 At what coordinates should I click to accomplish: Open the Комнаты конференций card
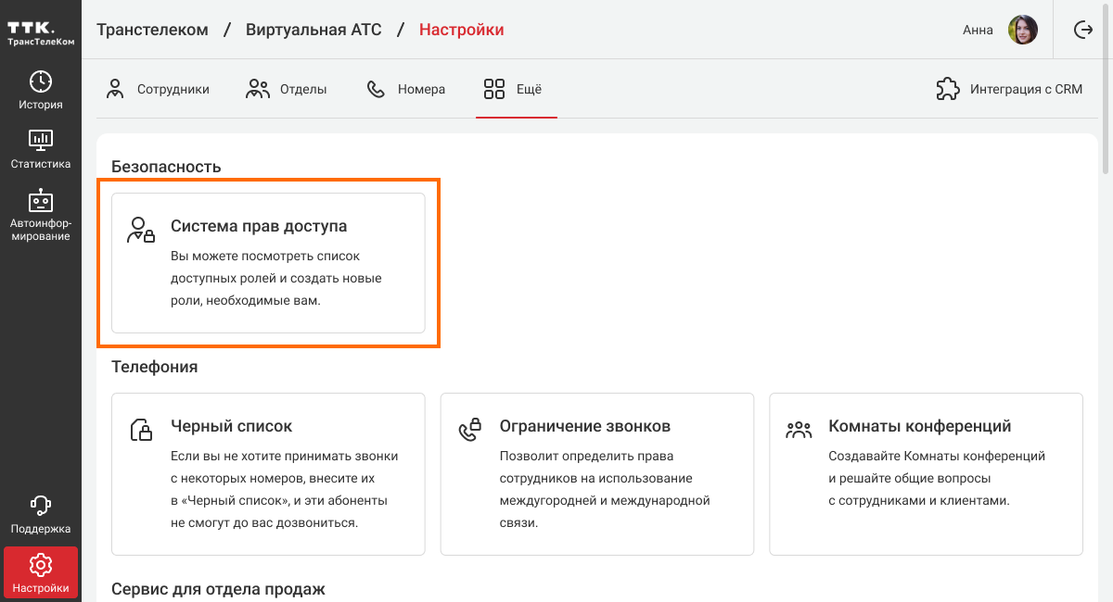(926, 473)
